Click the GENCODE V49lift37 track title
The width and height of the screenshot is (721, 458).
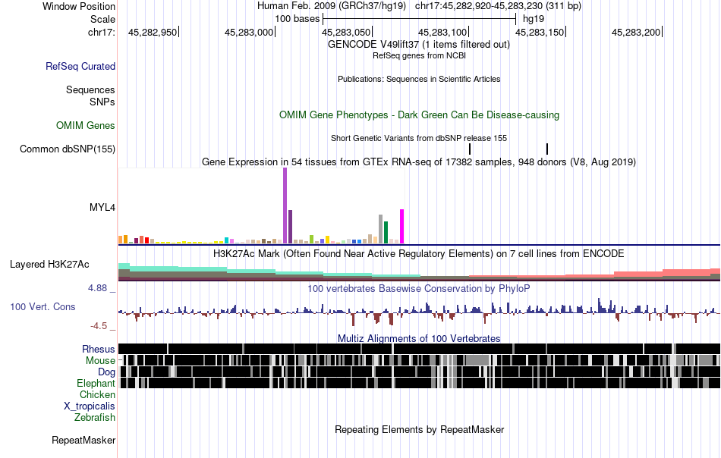click(x=419, y=45)
